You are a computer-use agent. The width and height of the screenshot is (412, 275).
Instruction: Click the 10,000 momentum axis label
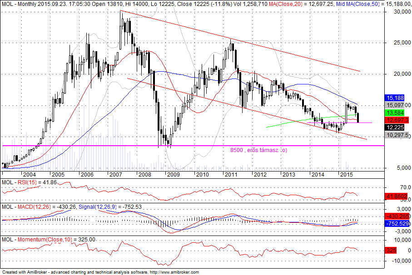click(402, 240)
